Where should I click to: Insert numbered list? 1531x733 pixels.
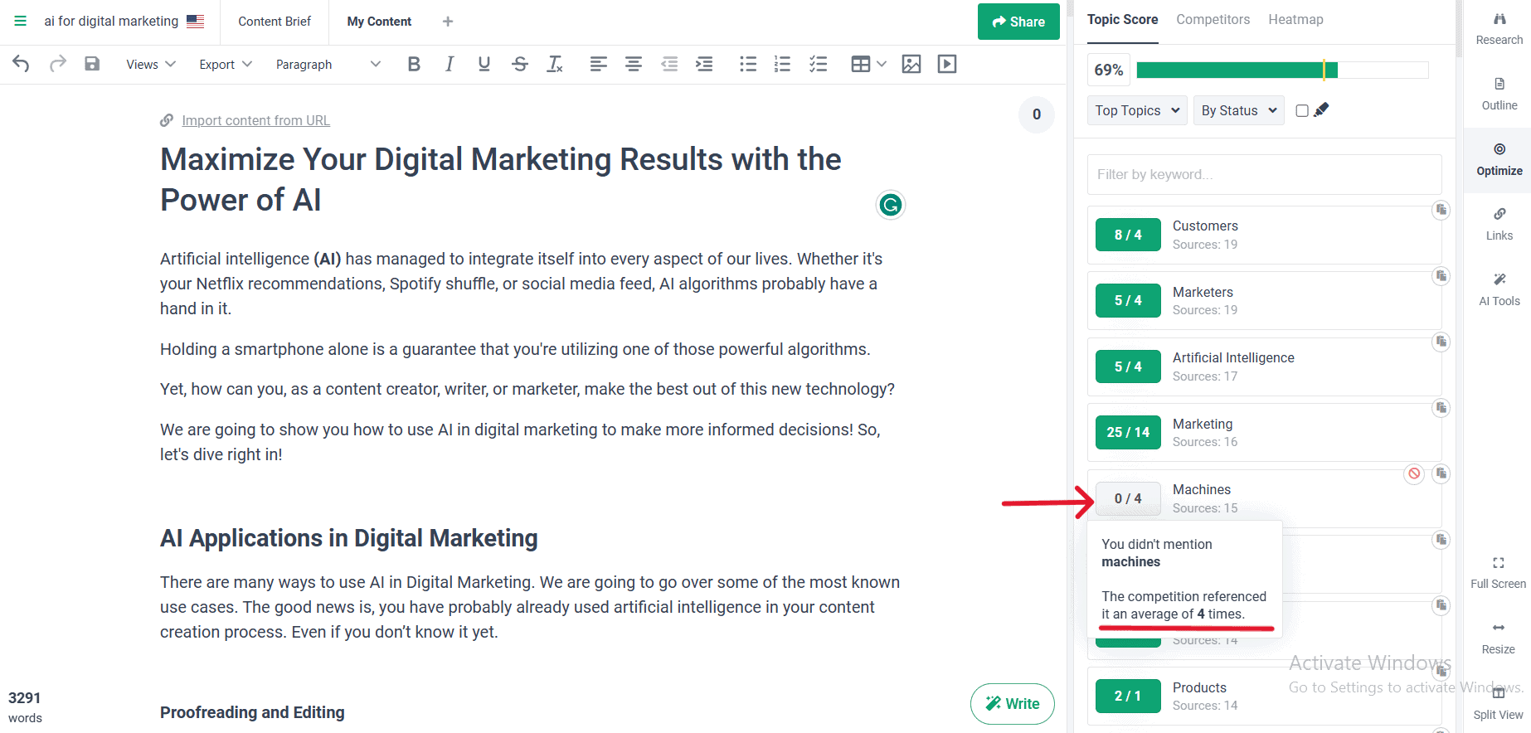pos(782,64)
